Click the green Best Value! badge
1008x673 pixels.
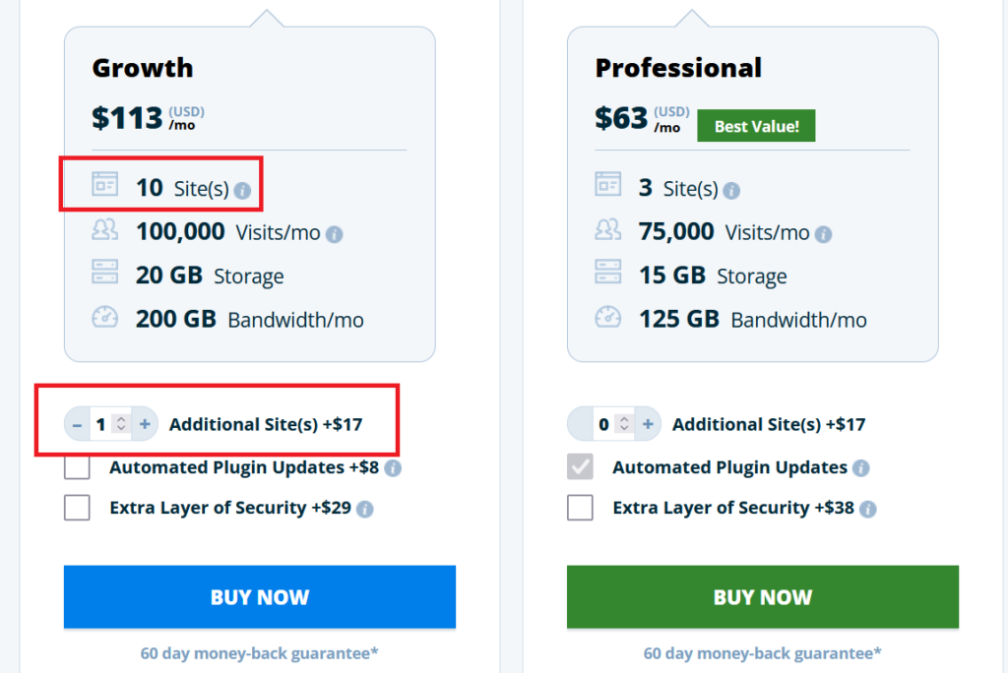(756, 126)
